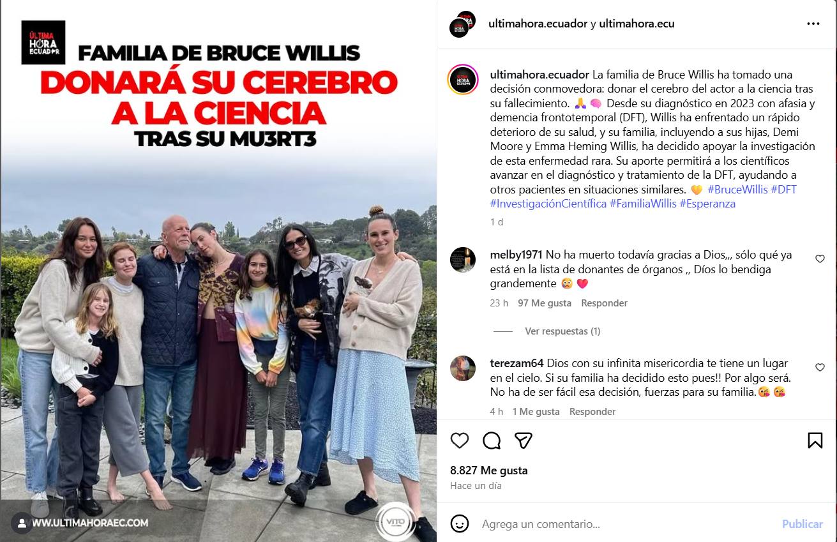Open the emoji picker smiley icon
The image size is (837, 542).
coord(460,523)
